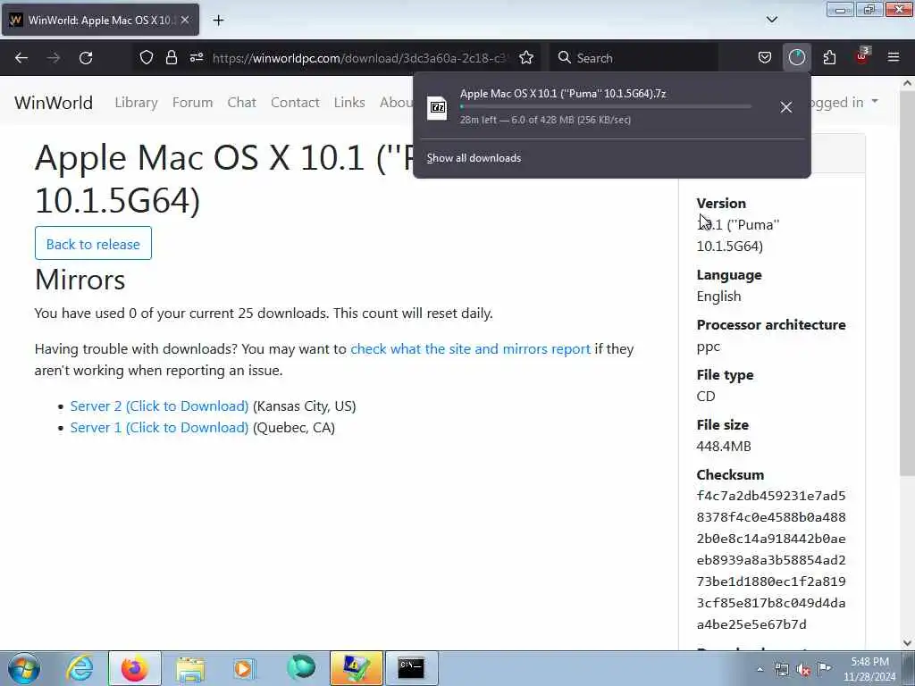Cancel the Puma 7z download
Image resolution: width=915 pixels, height=686 pixels.
tap(786, 107)
